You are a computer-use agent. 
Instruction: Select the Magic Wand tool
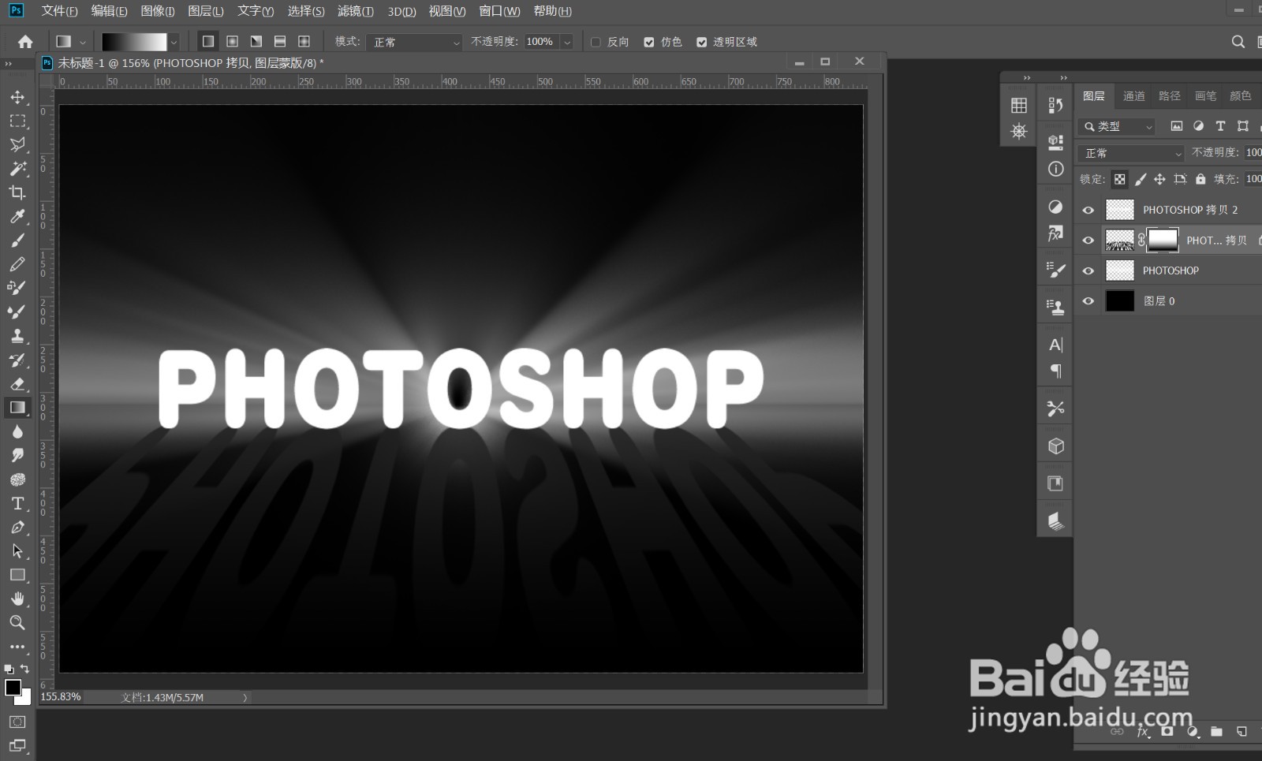tap(17, 168)
